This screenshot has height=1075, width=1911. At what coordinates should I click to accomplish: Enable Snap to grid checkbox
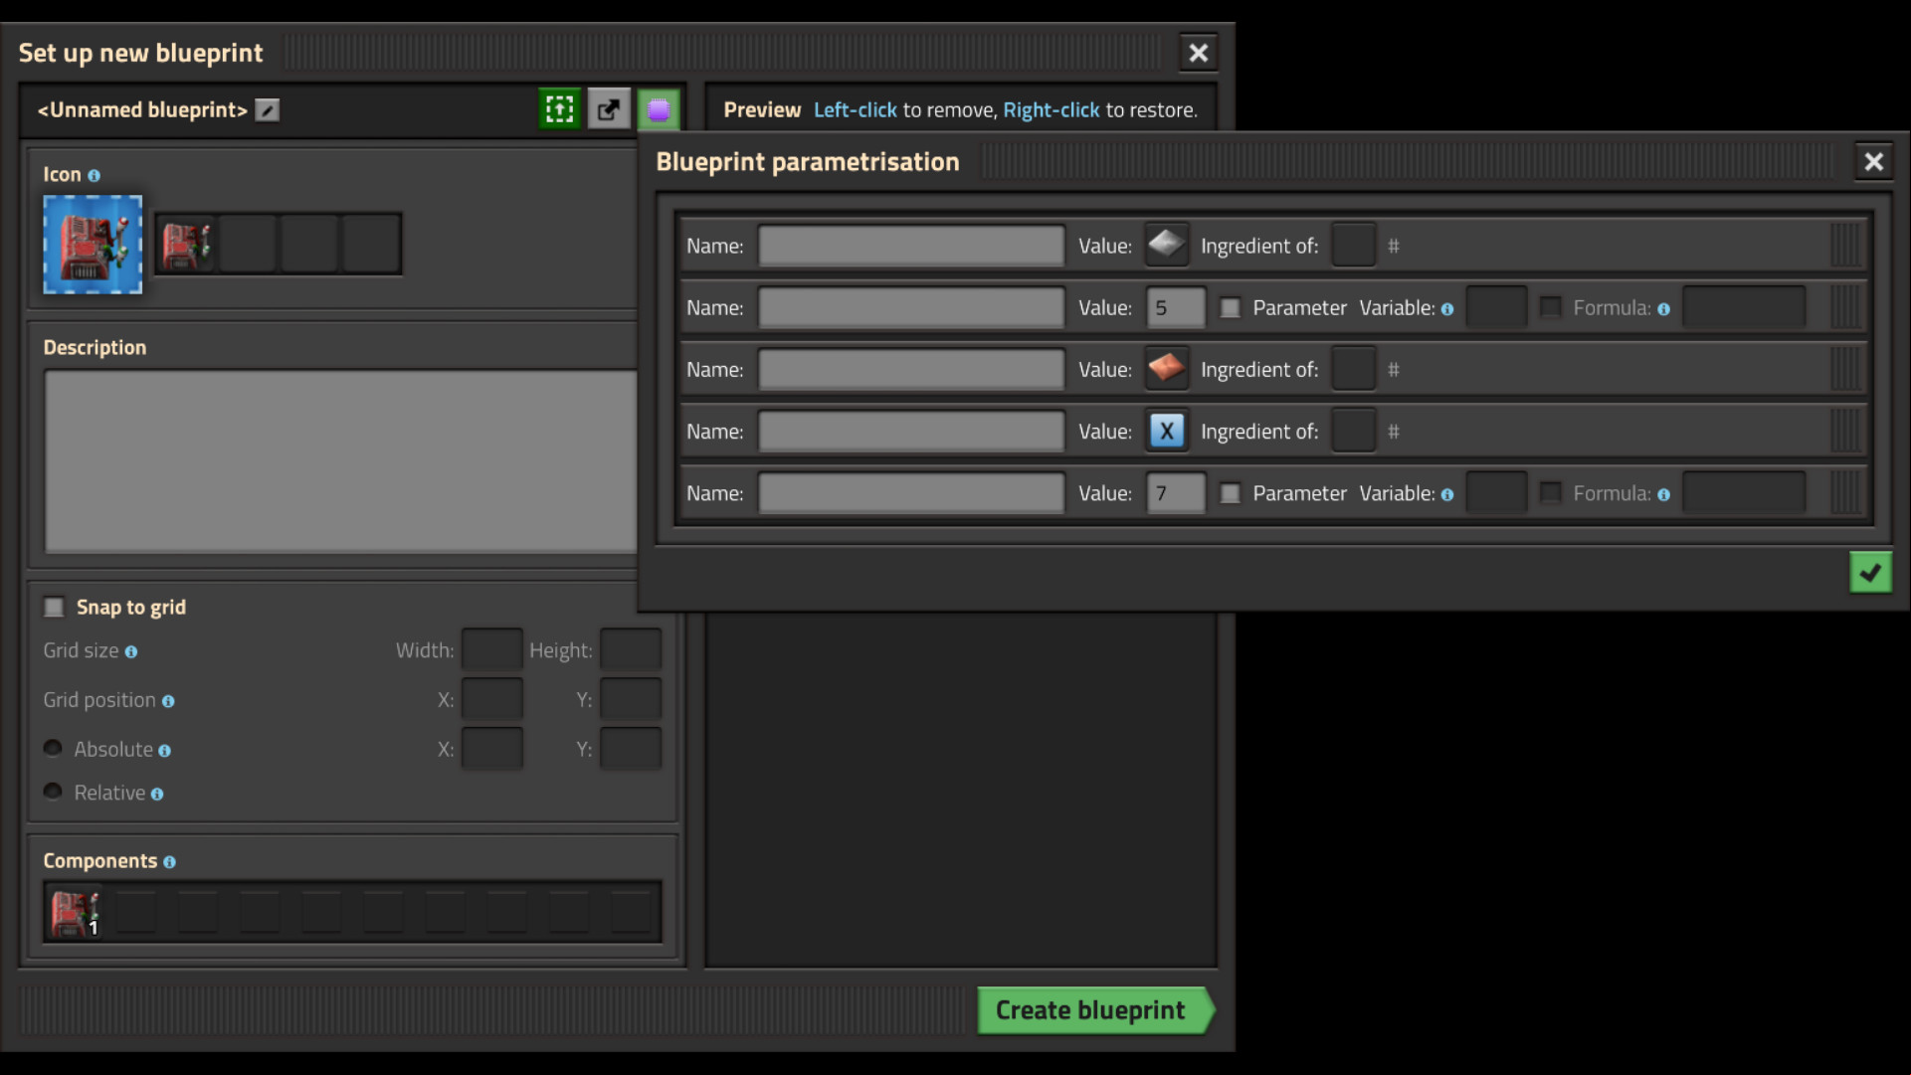click(54, 608)
